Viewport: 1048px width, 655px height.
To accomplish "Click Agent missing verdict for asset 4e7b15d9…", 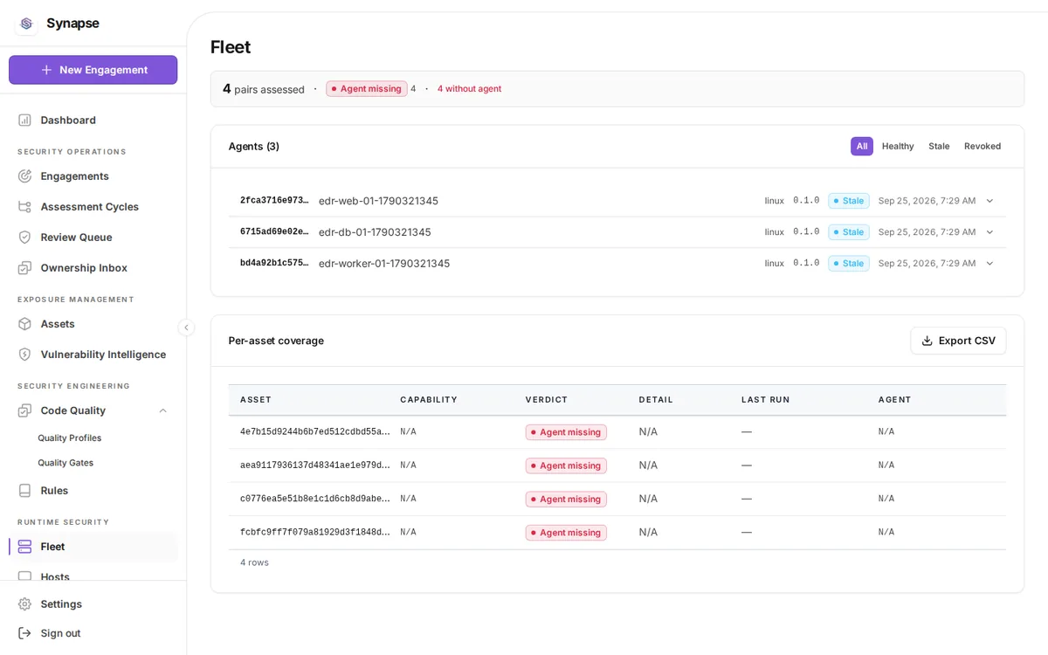I will [x=566, y=432].
